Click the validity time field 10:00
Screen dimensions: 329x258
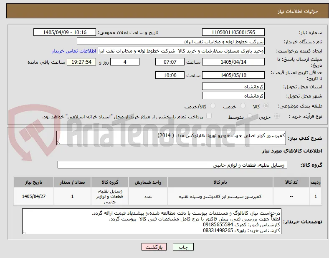(170, 75)
